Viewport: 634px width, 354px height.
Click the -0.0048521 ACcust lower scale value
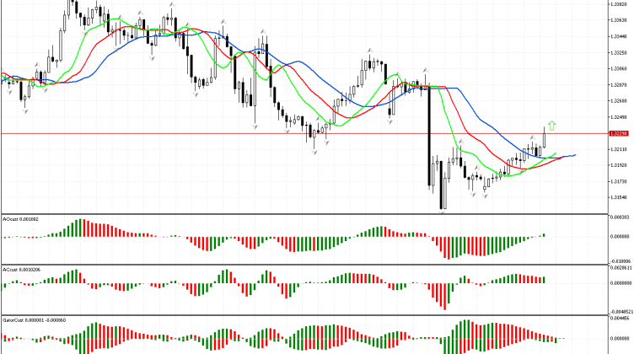tap(620, 309)
